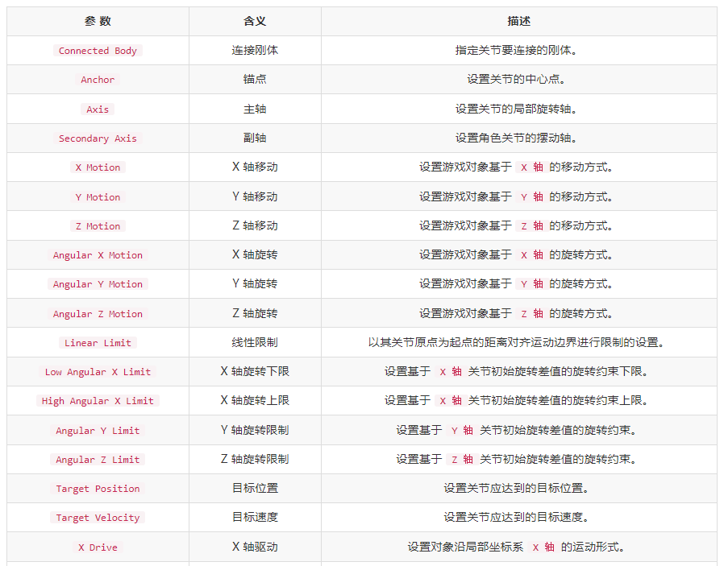724x566 pixels.
Task: Click the 'X Motion' parameter label
Action: click(98, 167)
